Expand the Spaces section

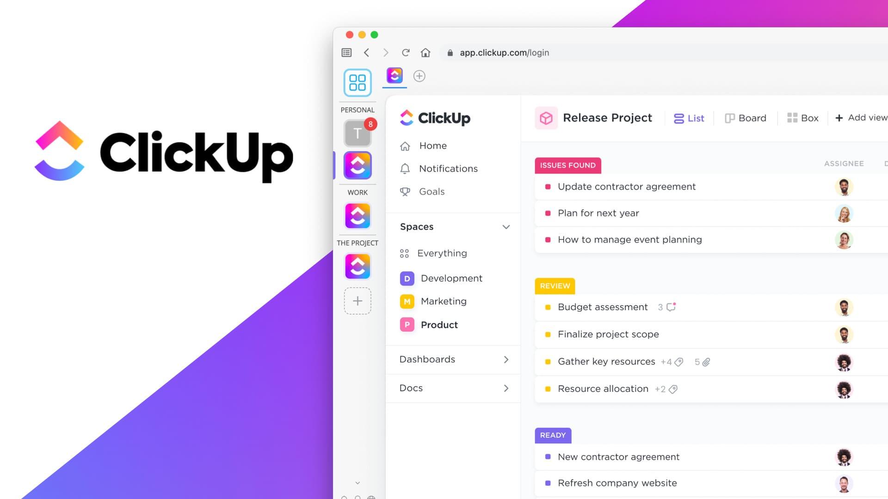(x=506, y=227)
